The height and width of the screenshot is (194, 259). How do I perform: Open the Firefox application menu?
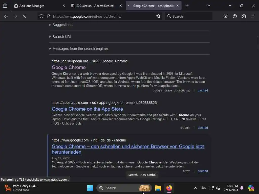coord(253,16)
